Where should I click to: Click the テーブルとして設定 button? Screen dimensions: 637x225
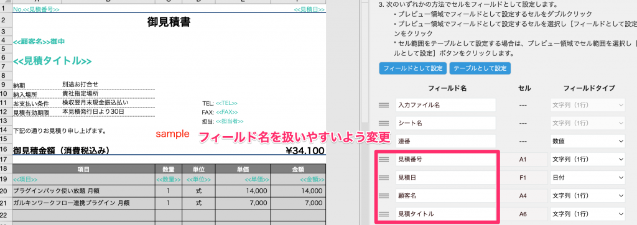tap(480, 68)
